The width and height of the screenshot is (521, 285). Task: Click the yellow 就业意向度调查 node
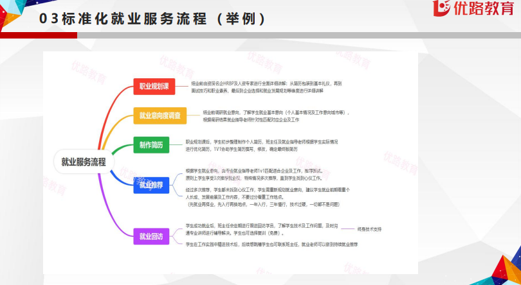(160, 116)
